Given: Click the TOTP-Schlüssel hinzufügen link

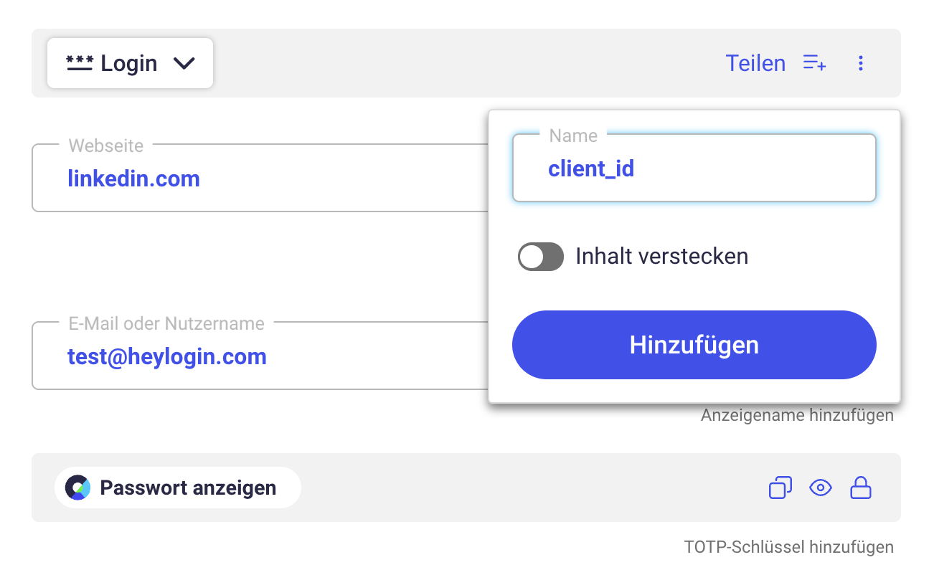Looking at the screenshot, I should tap(789, 547).
